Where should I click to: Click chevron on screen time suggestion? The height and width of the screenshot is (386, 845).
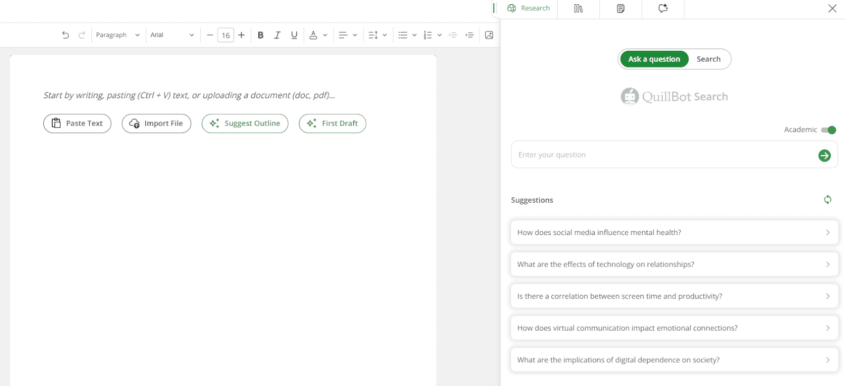828,296
